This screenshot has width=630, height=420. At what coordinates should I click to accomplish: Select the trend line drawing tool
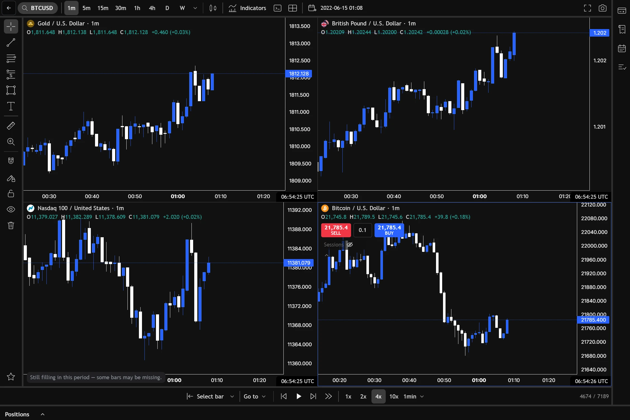coord(11,42)
